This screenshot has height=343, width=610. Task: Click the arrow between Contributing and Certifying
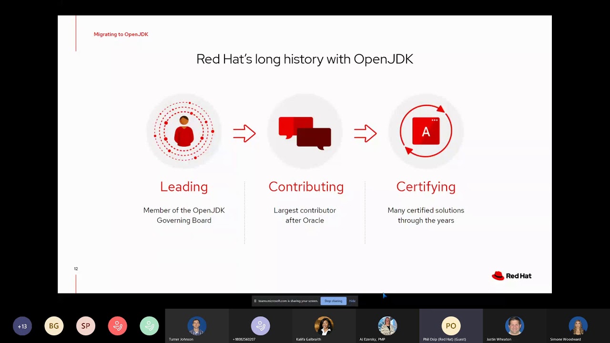366,133
